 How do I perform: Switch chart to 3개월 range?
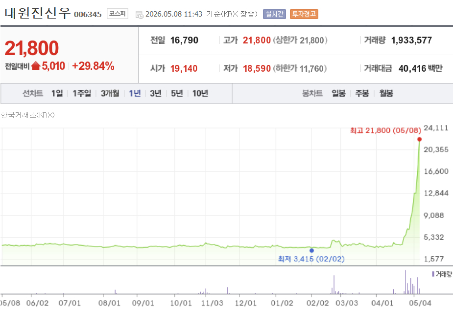(110, 93)
